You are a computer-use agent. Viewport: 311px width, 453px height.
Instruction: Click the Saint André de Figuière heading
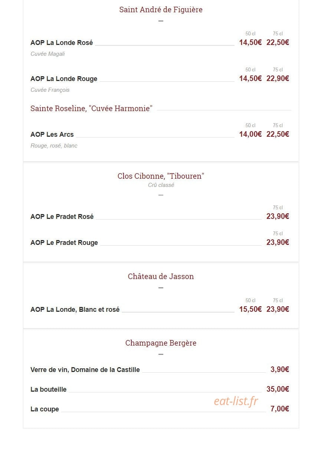pyautogui.click(x=161, y=10)
